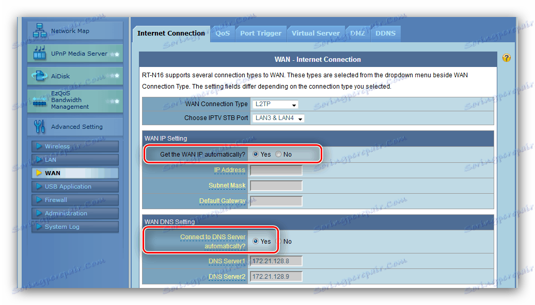Click the arrow icon beside Administration

click(39, 213)
